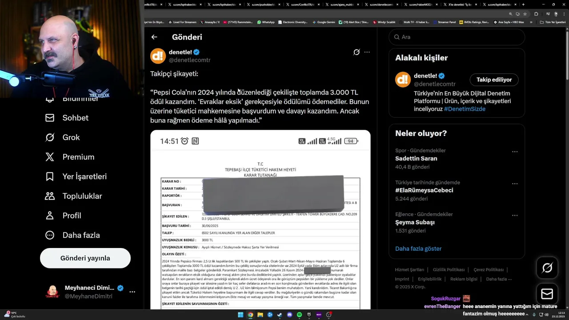Screen dimensions: 569x320
Task: Open the Google Gemini bookmark
Action: [324, 22]
